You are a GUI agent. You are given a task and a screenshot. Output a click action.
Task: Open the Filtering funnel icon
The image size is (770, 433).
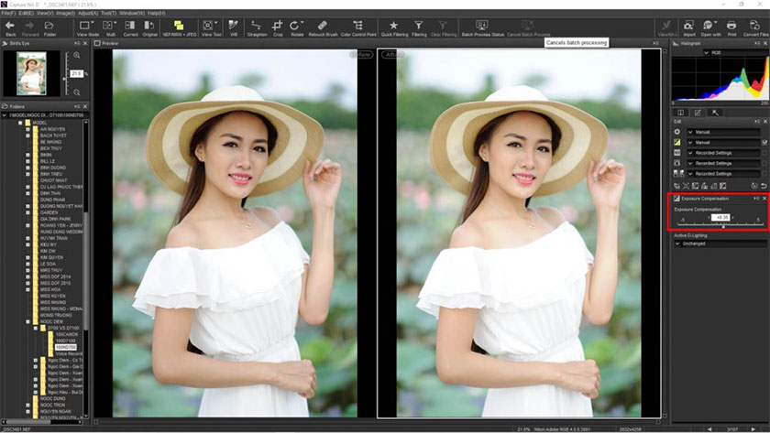point(418,26)
